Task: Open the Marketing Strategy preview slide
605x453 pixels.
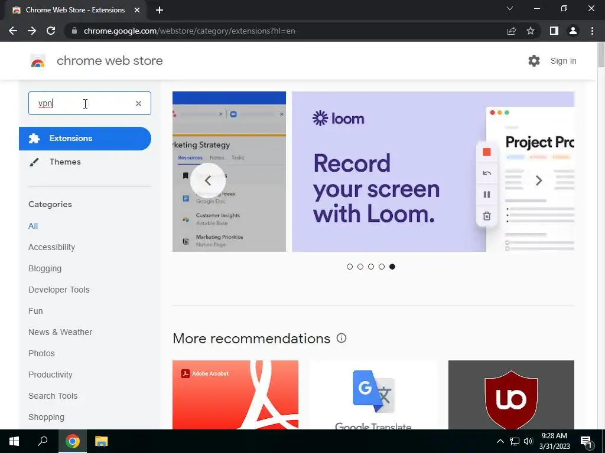Action: pos(229,172)
